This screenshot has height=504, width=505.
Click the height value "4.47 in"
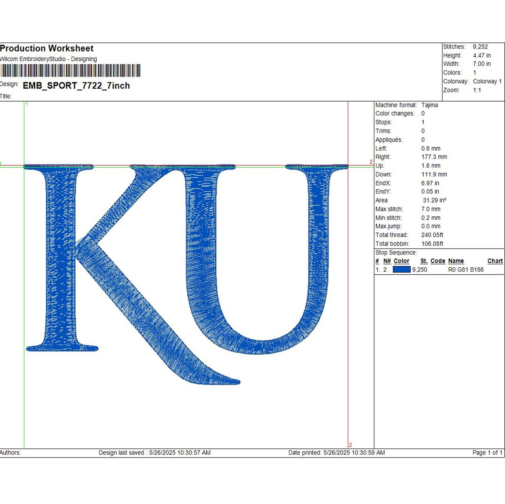482,55
